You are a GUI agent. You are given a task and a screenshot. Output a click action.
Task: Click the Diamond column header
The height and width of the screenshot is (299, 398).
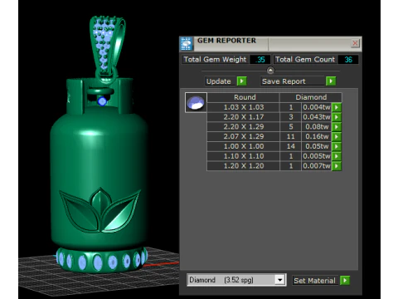coord(311,97)
